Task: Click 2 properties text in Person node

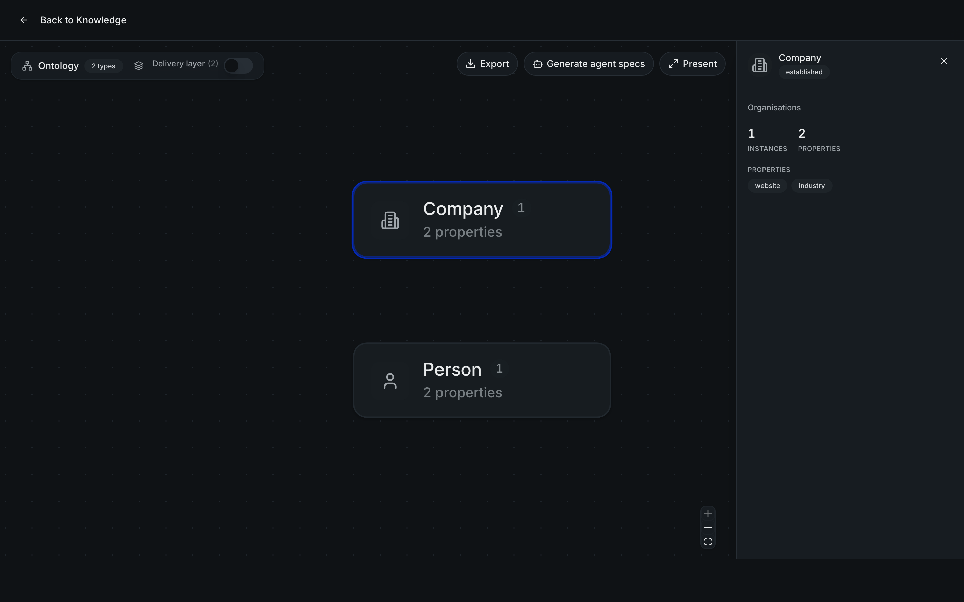Action: pos(463,393)
